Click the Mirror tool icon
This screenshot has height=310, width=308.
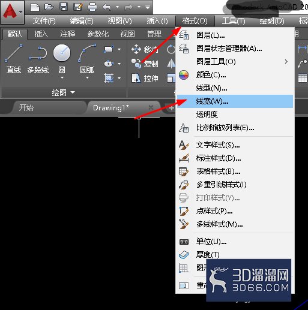click(x=171, y=64)
